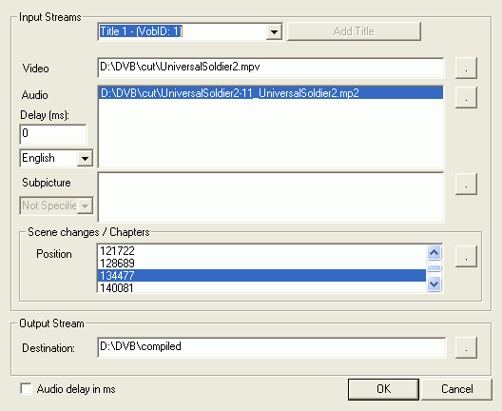
Task: Browse for an Audio file
Action: pos(466,97)
